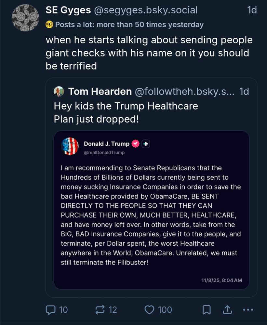Bookmark the SE Gyges post
The image size is (267, 325).
(x=206, y=310)
